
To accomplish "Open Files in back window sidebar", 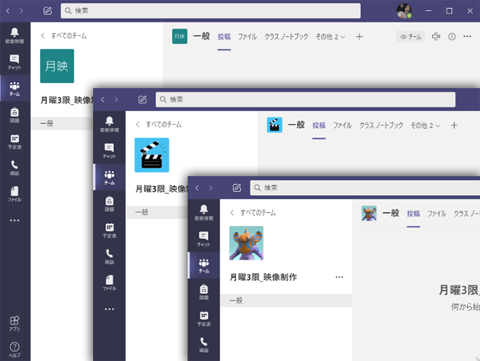I will point(14,194).
